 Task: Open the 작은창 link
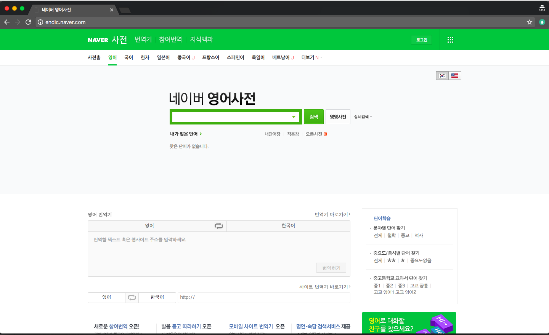click(293, 134)
